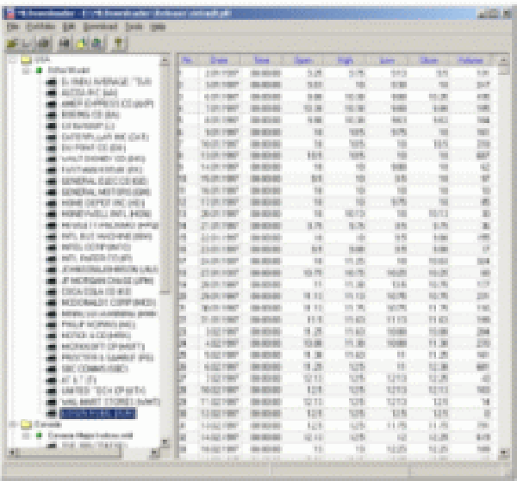Collapse the DJIA/Stocks tree node
Viewport: 517px width, 481px height.
(26, 71)
